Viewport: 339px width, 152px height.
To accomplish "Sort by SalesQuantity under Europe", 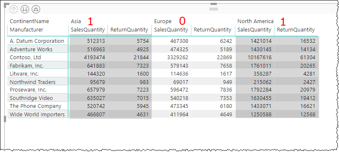I will tap(171, 29).
